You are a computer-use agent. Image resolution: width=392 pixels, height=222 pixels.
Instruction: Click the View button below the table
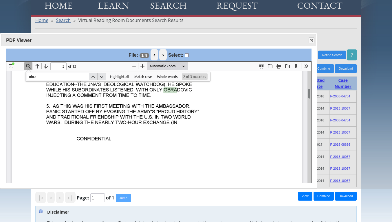[305, 196]
